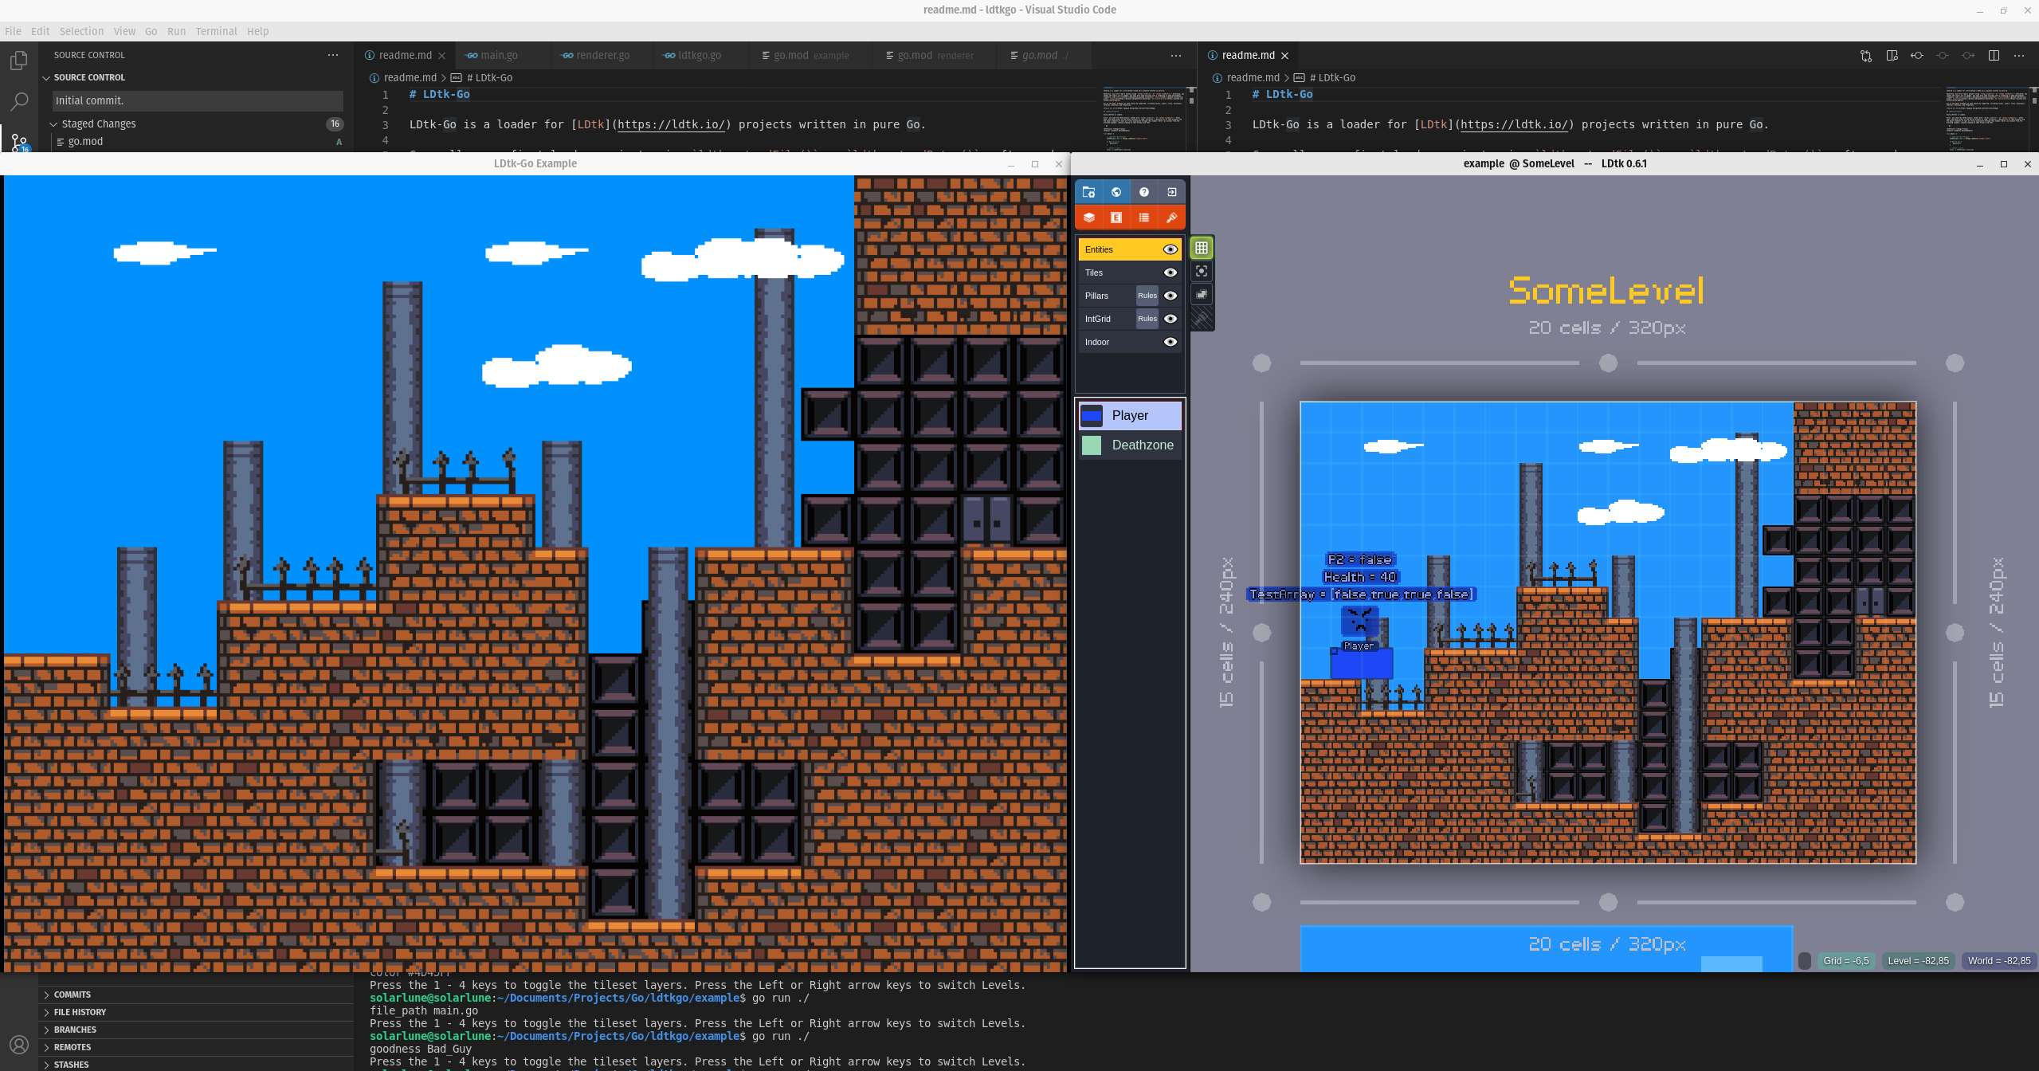Click the commit message input field
This screenshot has width=2039, height=1071.
[198, 100]
